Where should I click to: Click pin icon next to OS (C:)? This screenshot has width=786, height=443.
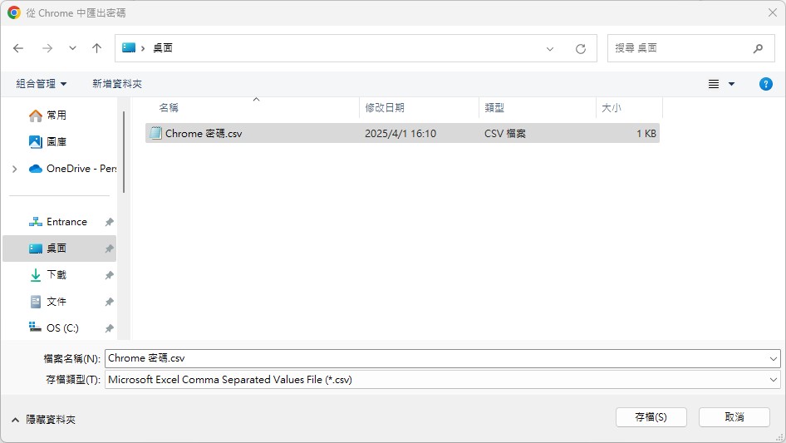point(109,328)
